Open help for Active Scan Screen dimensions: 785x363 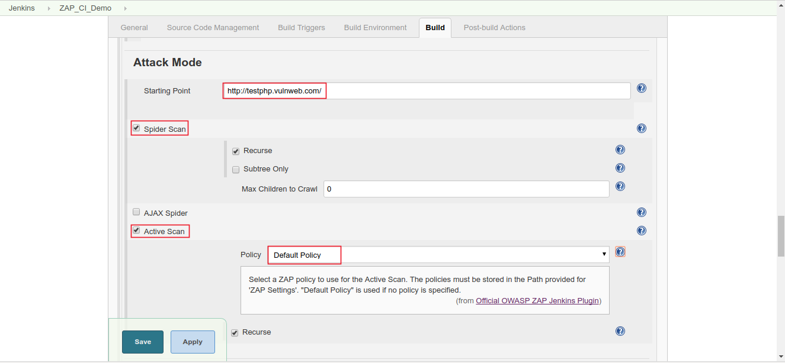pyautogui.click(x=642, y=231)
